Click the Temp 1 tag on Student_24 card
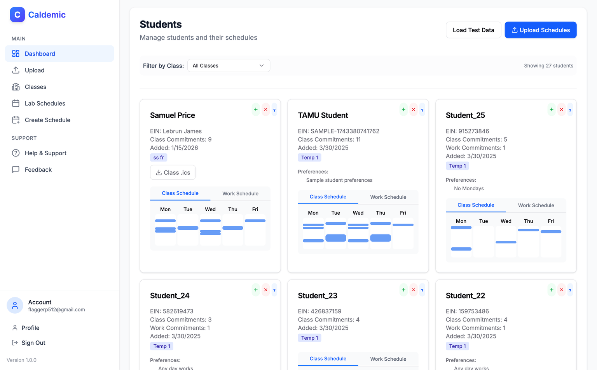Viewport: 597px width, 370px height. (x=162, y=346)
